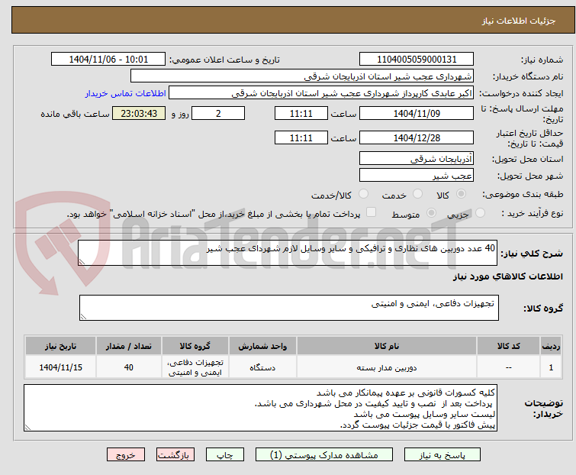
Task: Select the متوسط purchase type radio
Action: tap(431, 213)
